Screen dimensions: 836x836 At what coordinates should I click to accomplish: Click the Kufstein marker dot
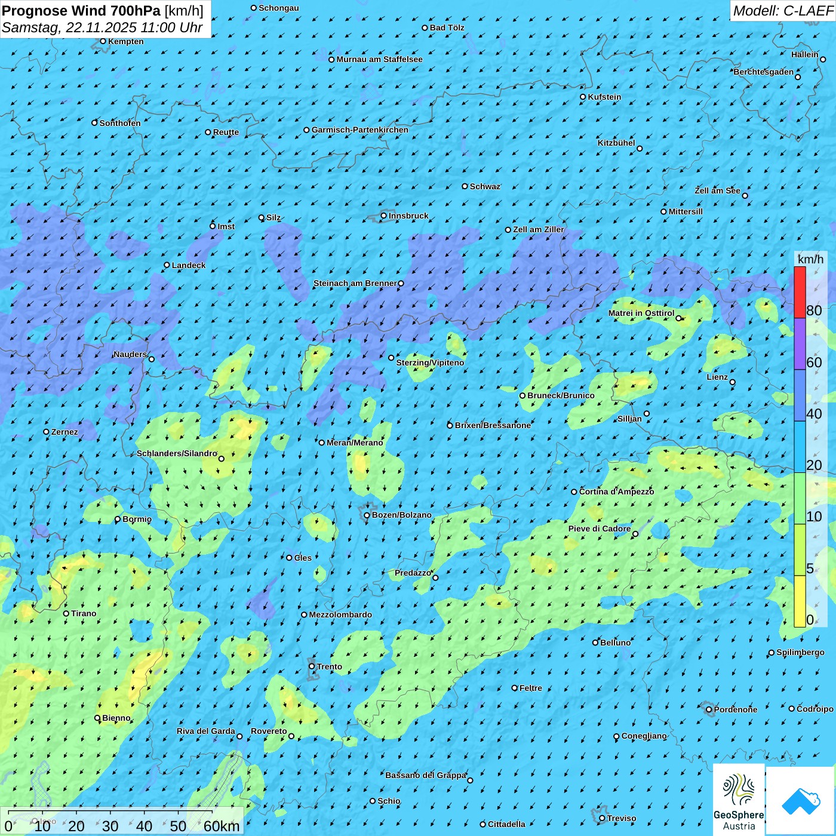[583, 97]
